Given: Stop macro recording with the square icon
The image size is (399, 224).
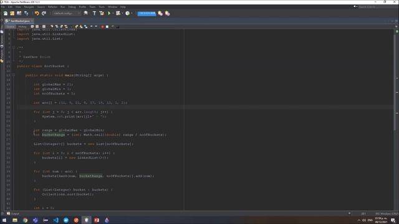Looking at the screenshot, I should click(107, 26).
